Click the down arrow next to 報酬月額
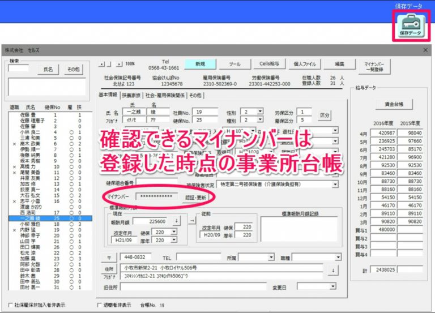Viewport: 435px width, 313px height. coord(176,221)
